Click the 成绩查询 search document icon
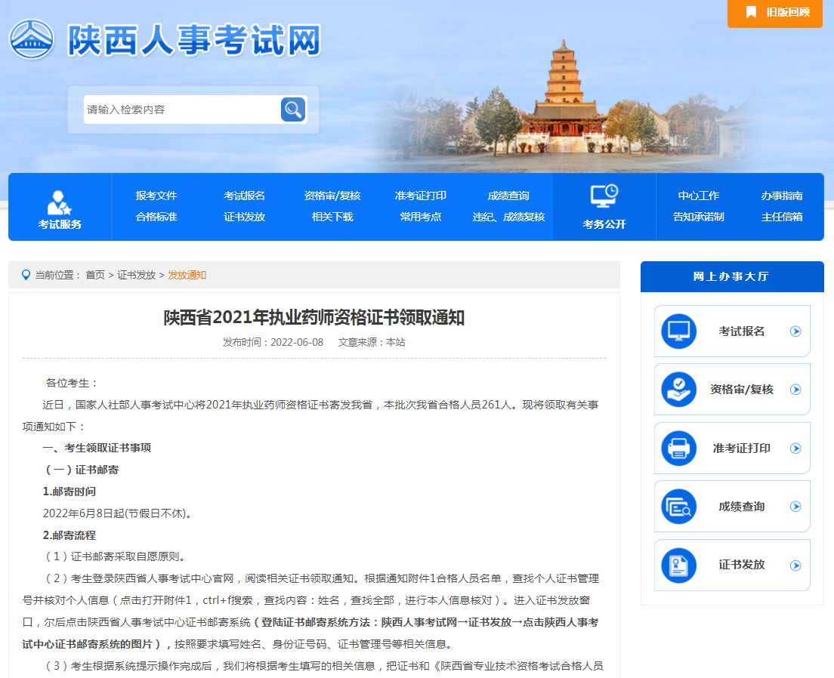This screenshot has height=678, width=834. 678,507
